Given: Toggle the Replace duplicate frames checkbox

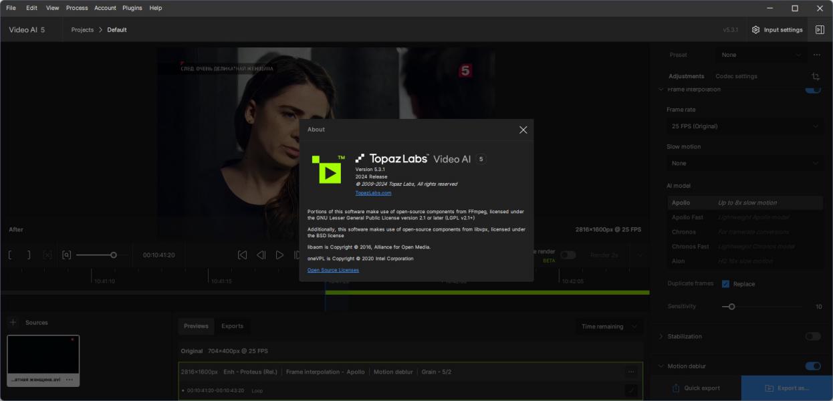Looking at the screenshot, I should [x=725, y=284].
